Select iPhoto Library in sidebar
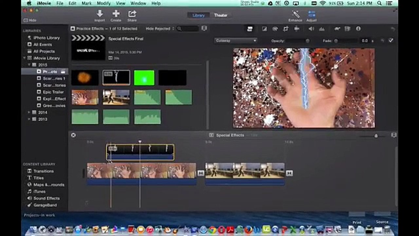Viewport: 419px width, 236px height. coord(44,38)
